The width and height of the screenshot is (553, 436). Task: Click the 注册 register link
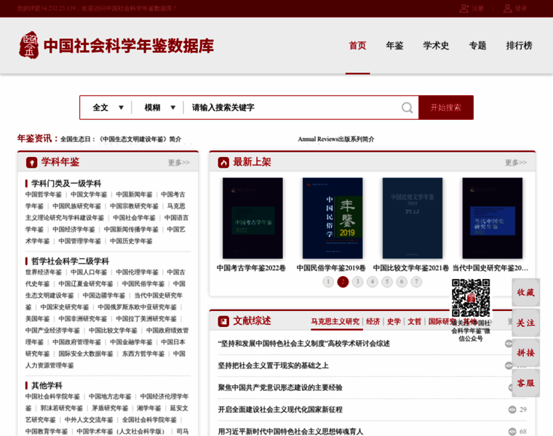(477, 9)
